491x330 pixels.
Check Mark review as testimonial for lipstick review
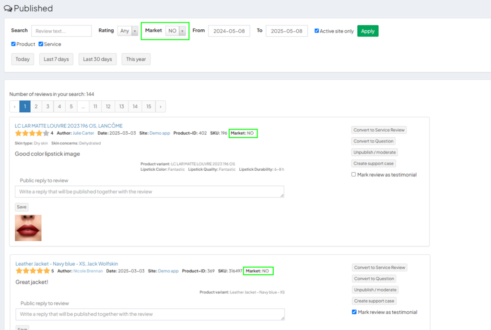[x=353, y=175]
